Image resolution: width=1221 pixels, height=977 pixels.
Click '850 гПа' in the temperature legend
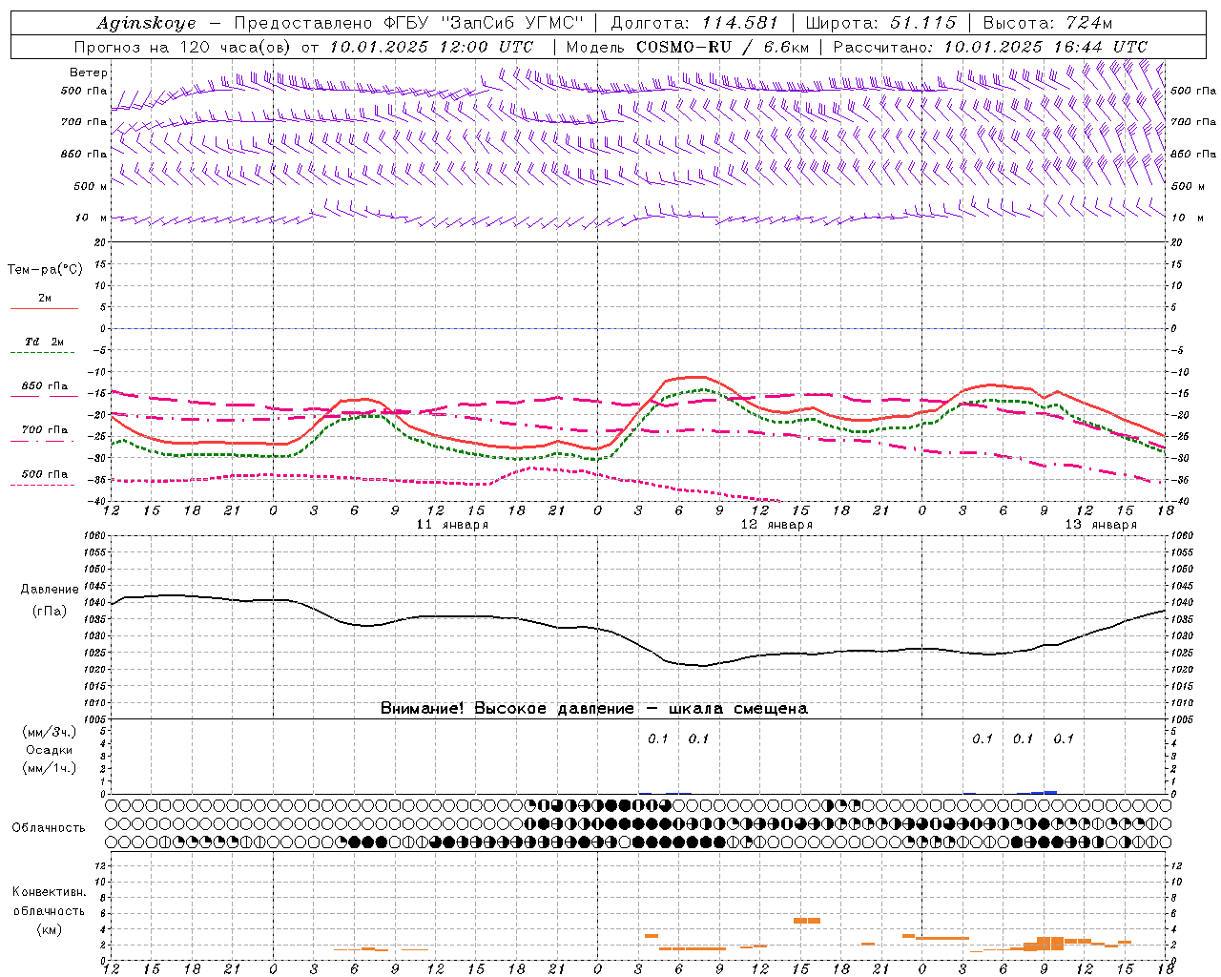tap(45, 386)
